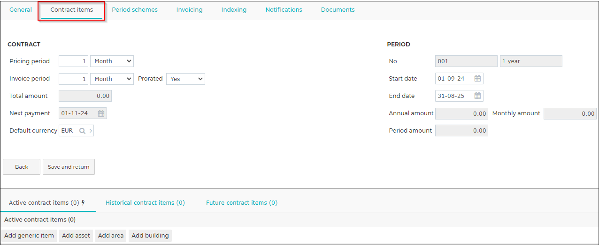
Task: Switch to the Notifications tab
Action: point(284,10)
